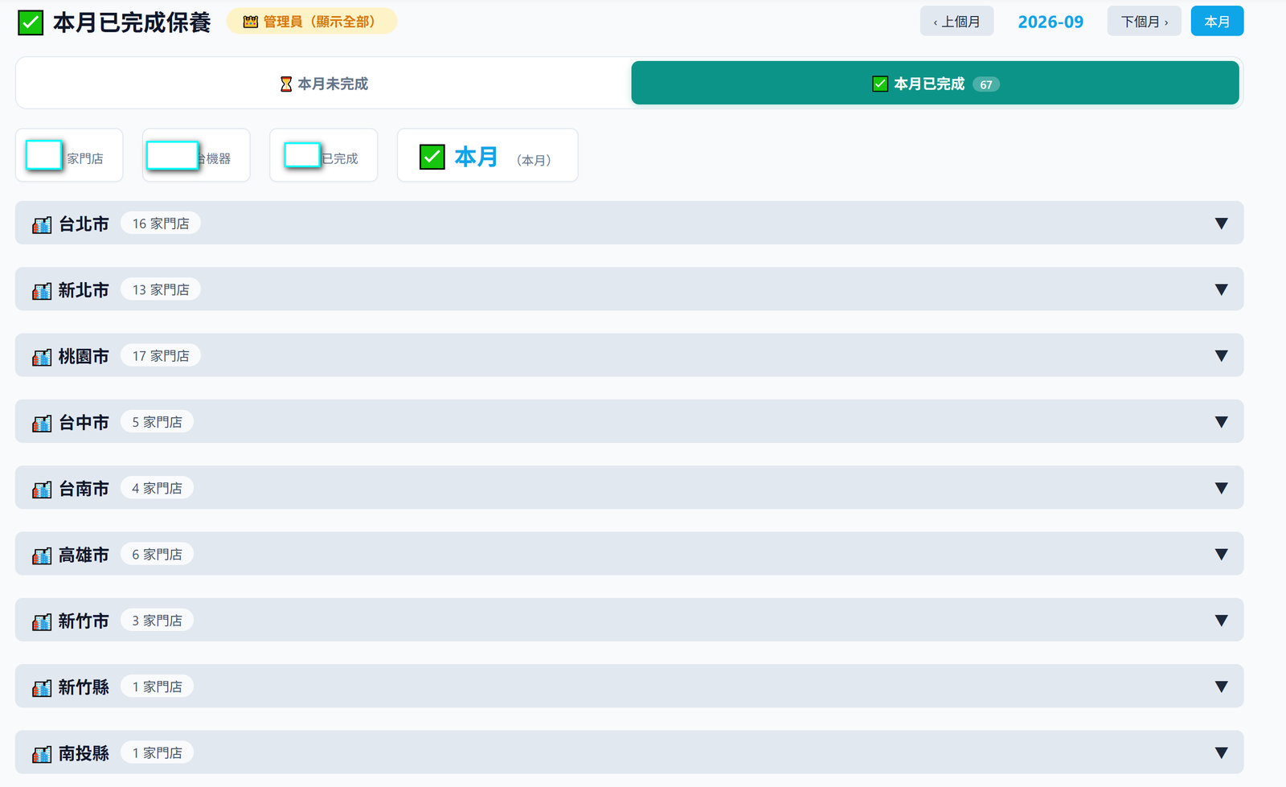
Task: Click the crown icon in the 管理員 badge
Action: (x=251, y=22)
